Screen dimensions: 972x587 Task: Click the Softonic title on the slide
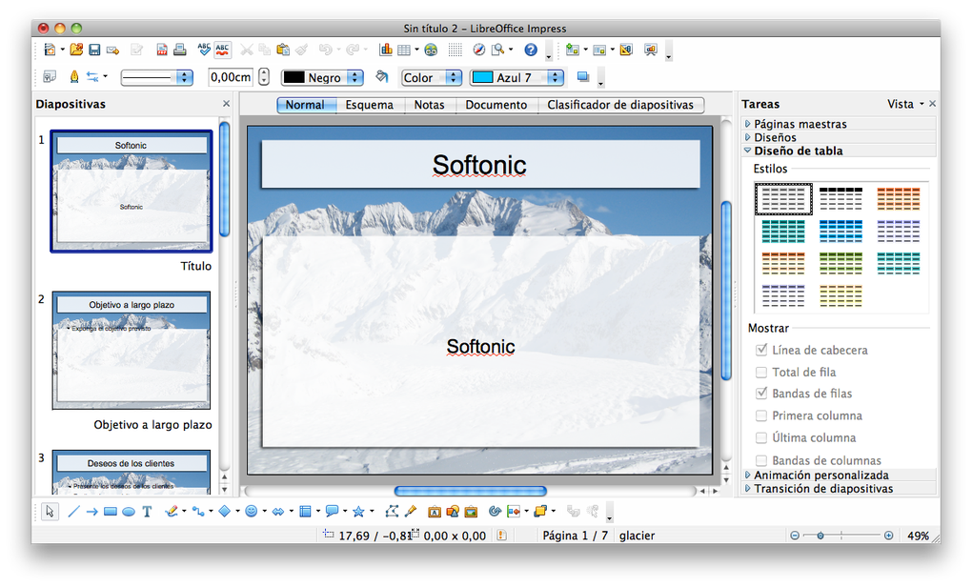click(479, 165)
